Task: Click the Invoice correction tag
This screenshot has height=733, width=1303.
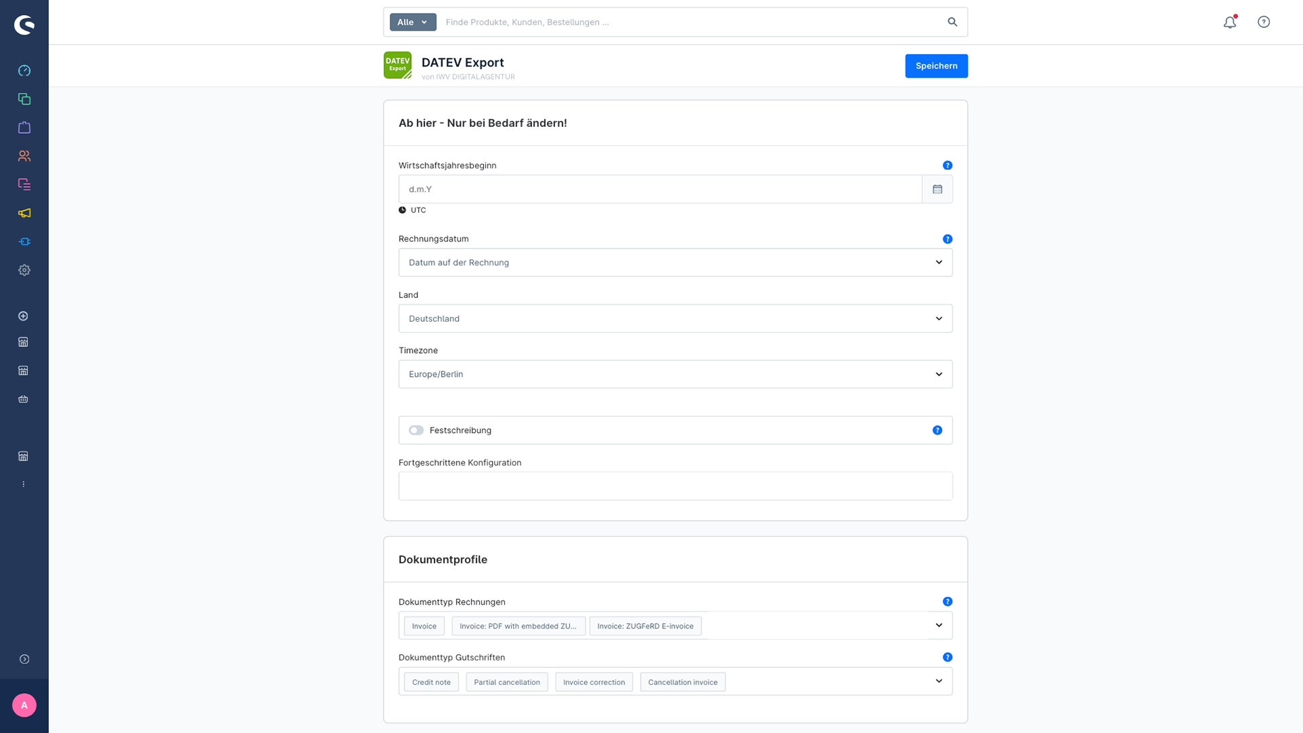Action: [x=594, y=682]
